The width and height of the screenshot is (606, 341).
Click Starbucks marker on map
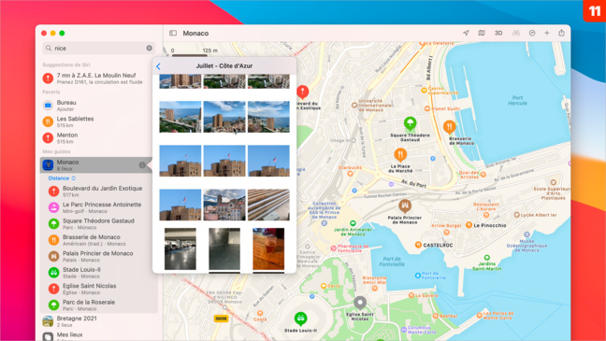pos(350,174)
